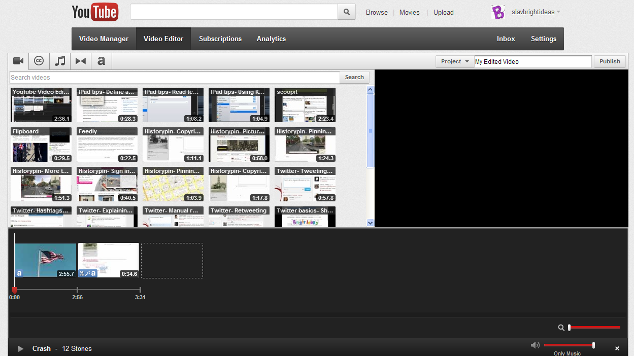Click the text icon on flag clip

click(19, 273)
